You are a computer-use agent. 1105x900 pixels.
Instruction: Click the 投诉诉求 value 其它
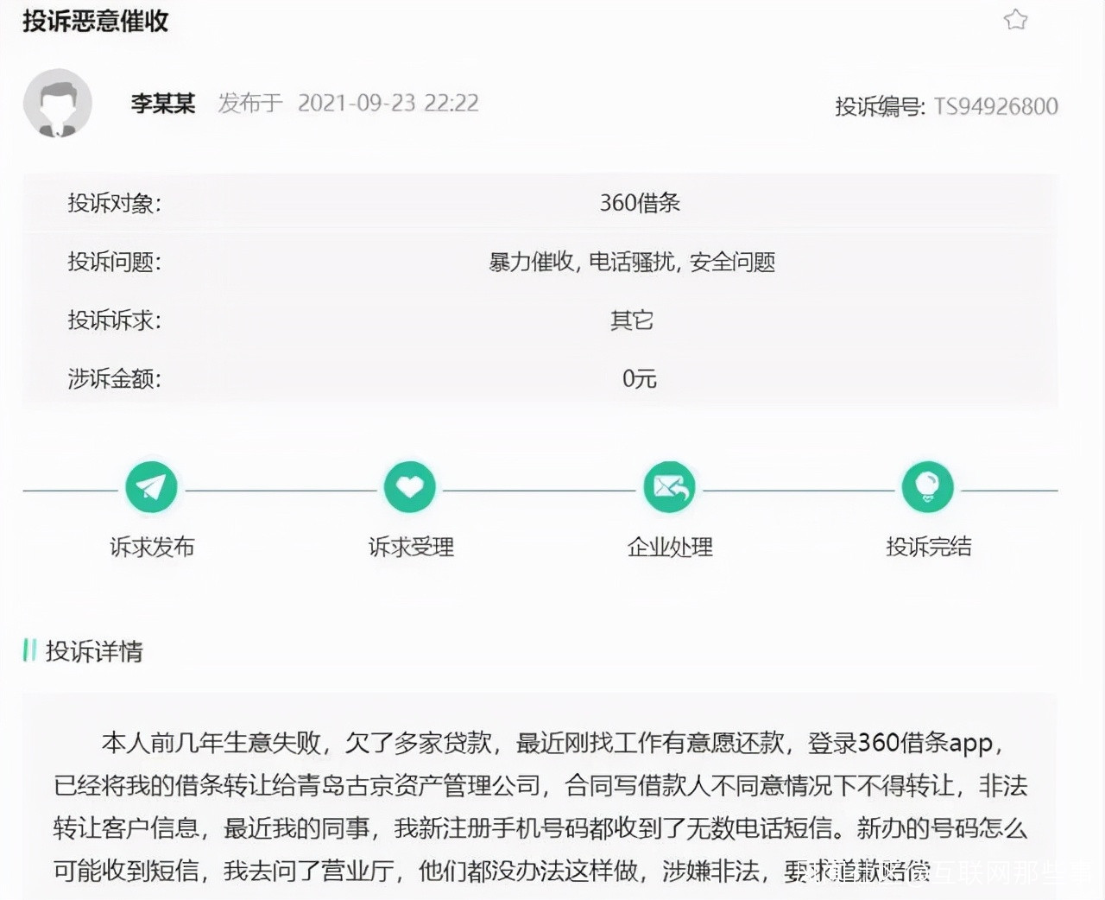pyautogui.click(x=632, y=320)
